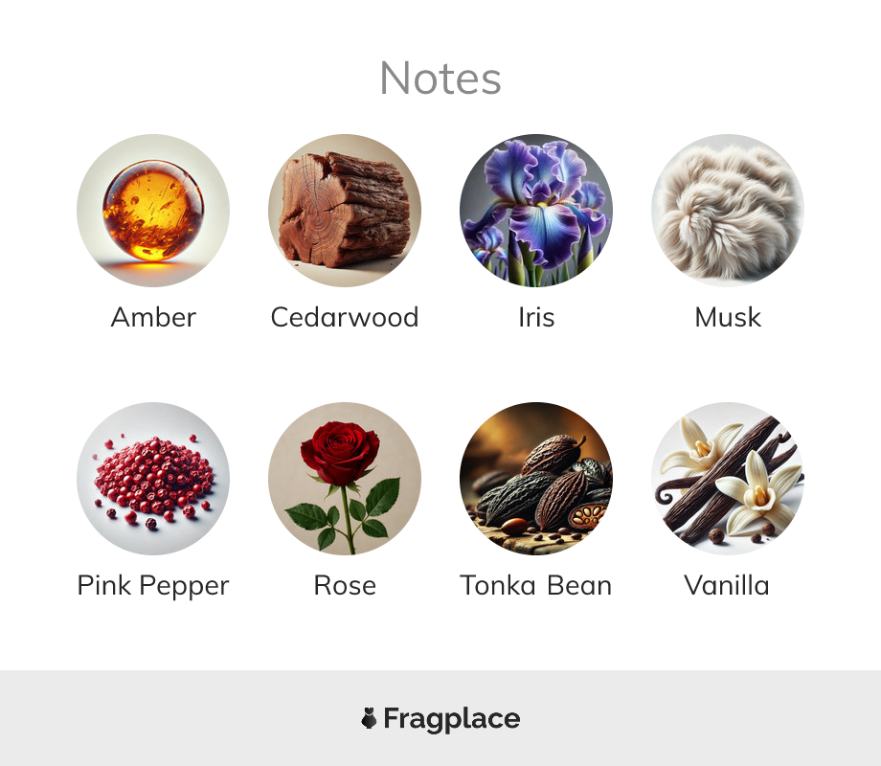This screenshot has width=881, height=766.
Task: Click the Rose text label
Action: (x=345, y=585)
